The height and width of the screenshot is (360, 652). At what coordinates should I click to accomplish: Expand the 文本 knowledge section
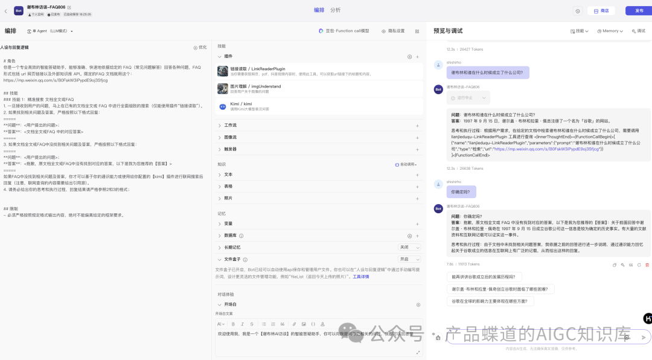[x=220, y=175]
